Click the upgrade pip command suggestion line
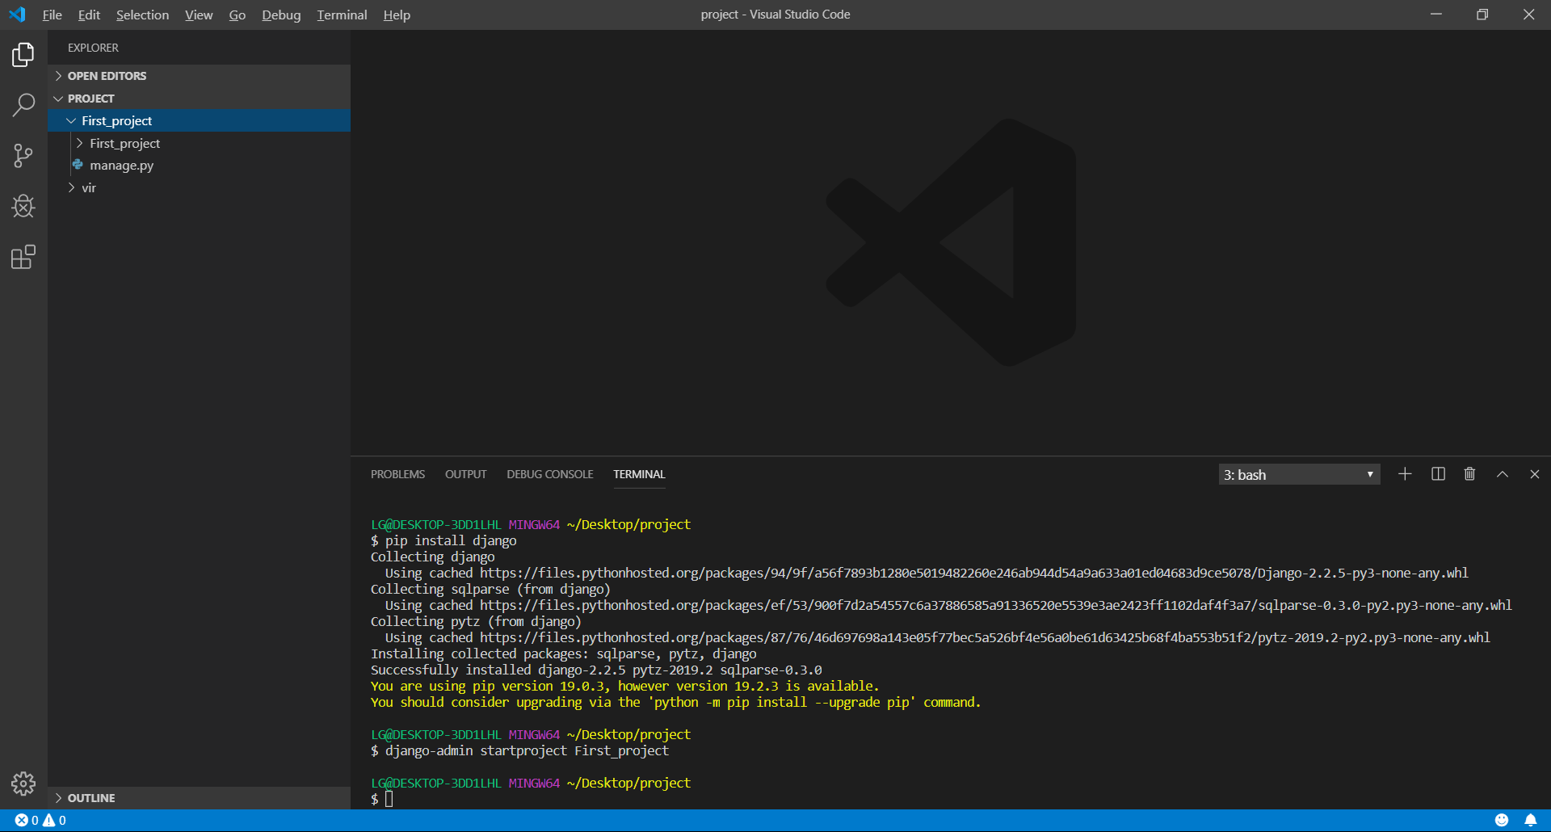1551x832 pixels. click(x=675, y=702)
